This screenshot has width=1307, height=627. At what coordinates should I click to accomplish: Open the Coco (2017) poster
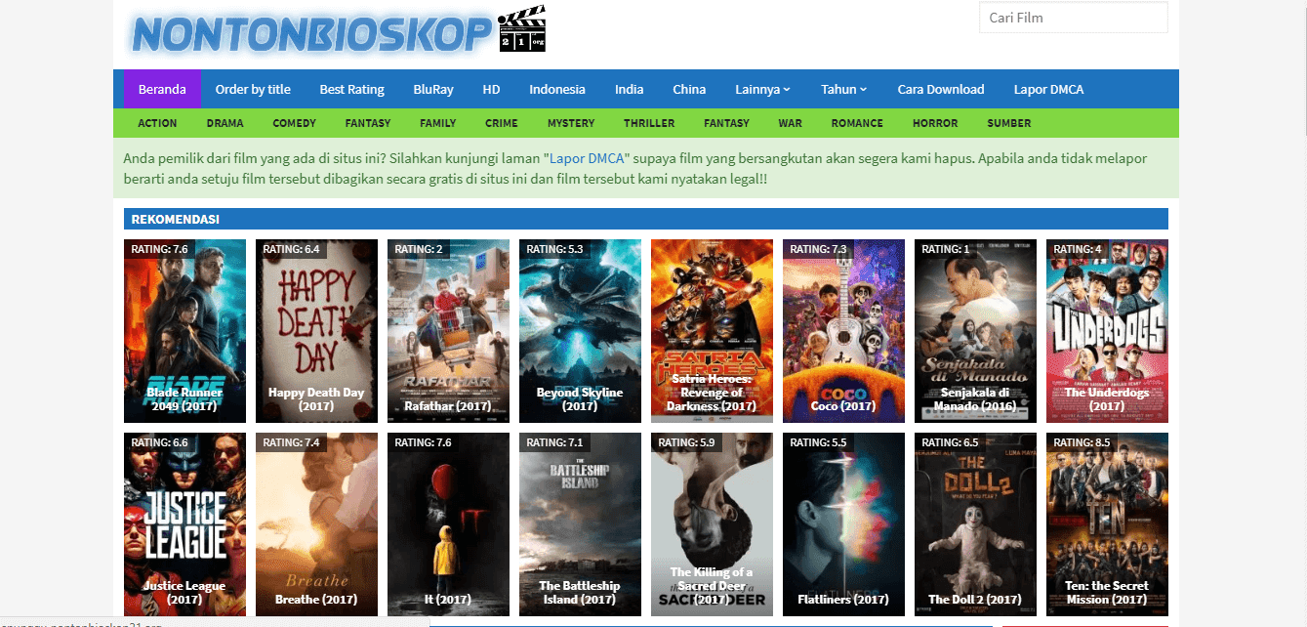843,331
